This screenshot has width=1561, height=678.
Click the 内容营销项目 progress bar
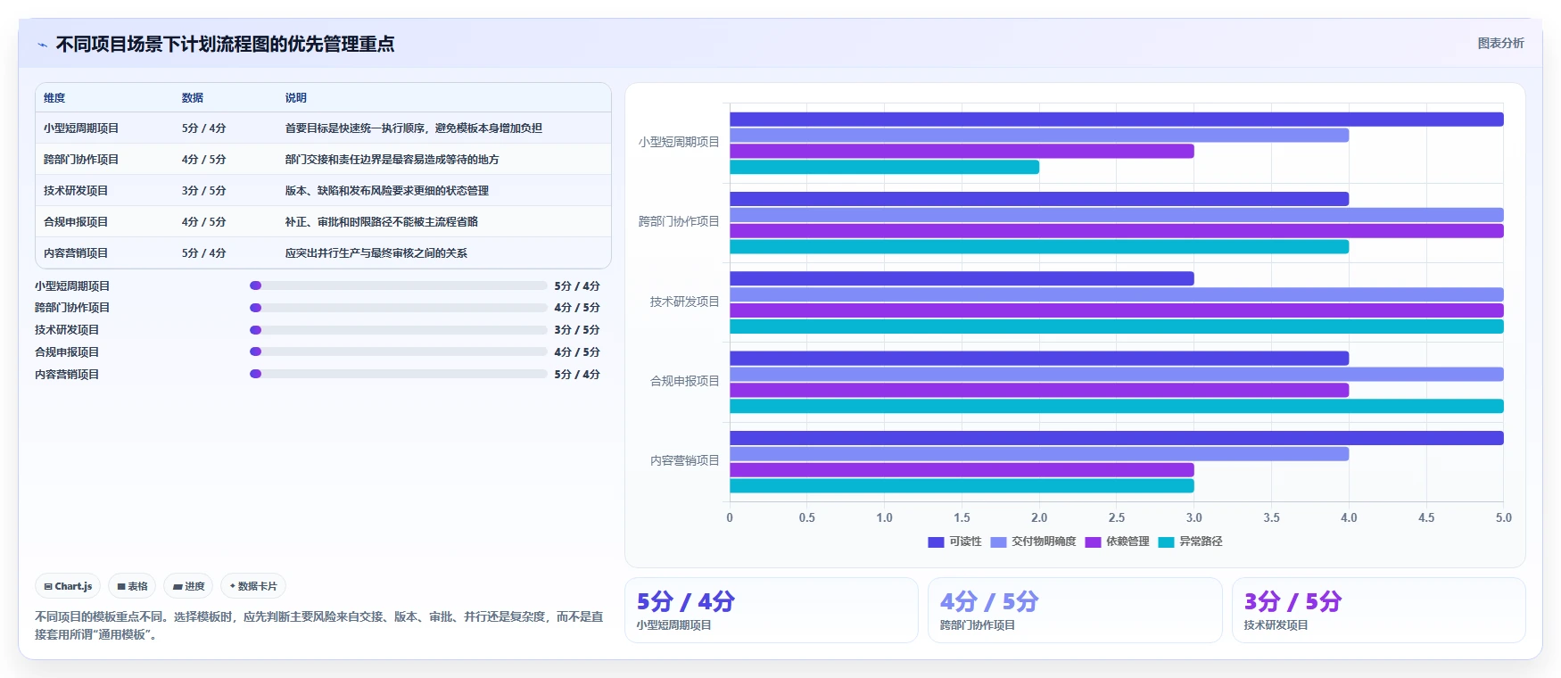coord(398,374)
